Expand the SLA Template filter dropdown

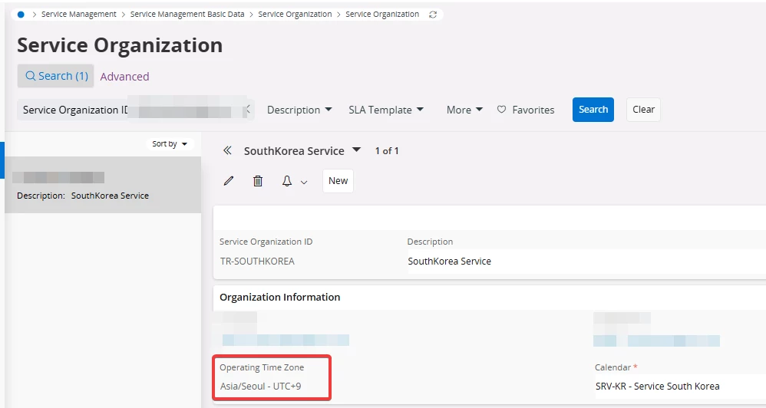point(386,110)
